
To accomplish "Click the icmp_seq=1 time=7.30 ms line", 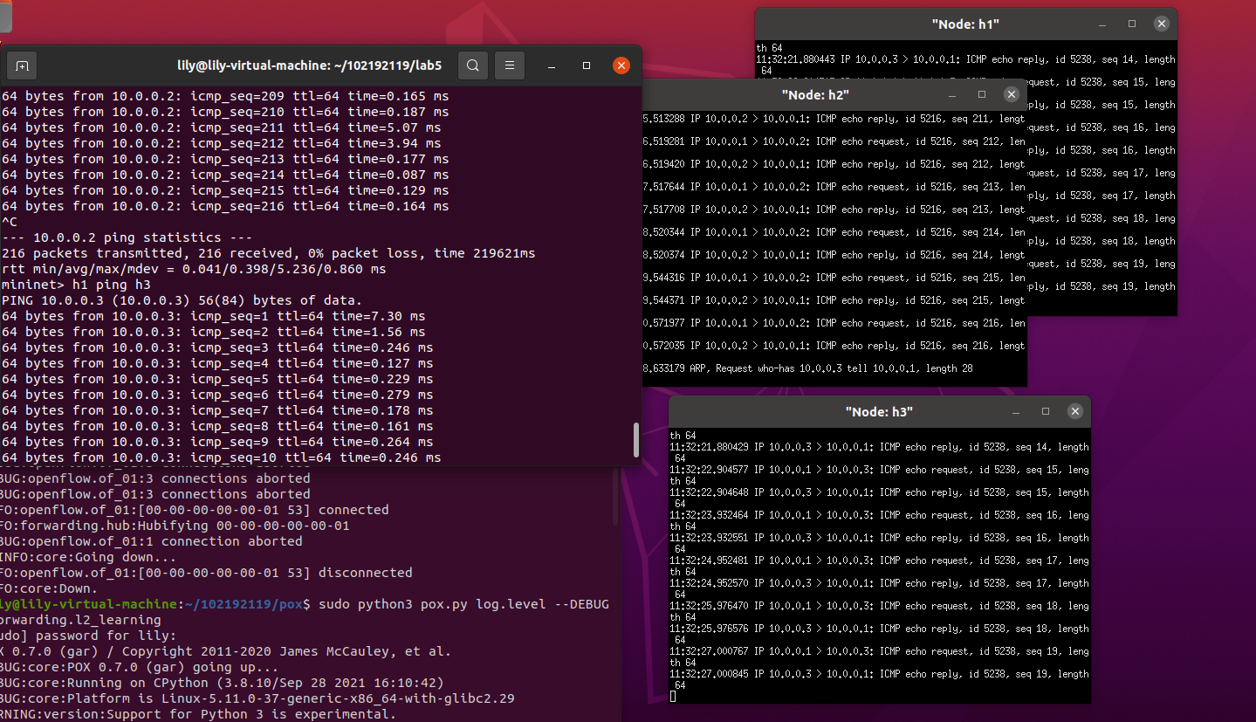I will tap(213, 316).
